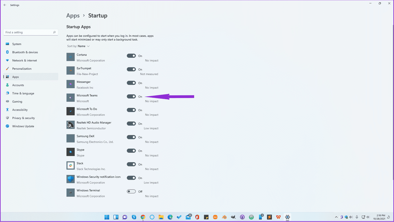Go to the Gaming section
Screen dimensions: 394x222
tap(31, 102)
